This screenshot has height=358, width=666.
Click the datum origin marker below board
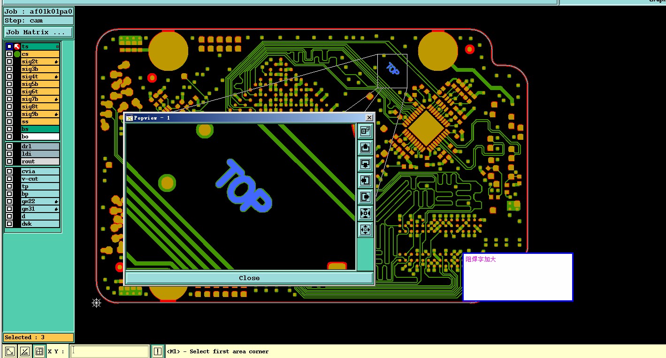click(96, 303)
